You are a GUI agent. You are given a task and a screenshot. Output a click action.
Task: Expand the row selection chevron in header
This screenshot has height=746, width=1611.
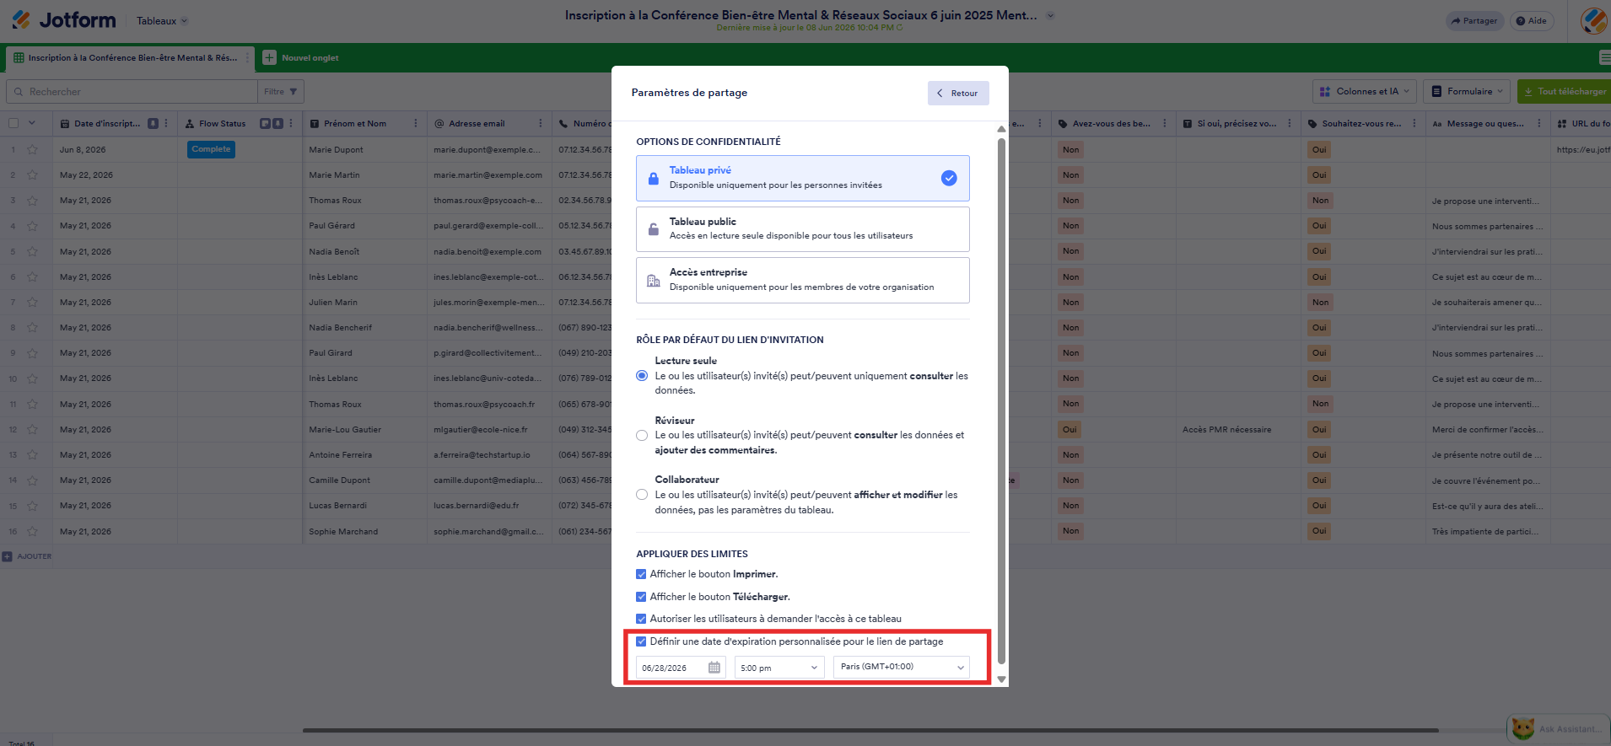point(32,123)
